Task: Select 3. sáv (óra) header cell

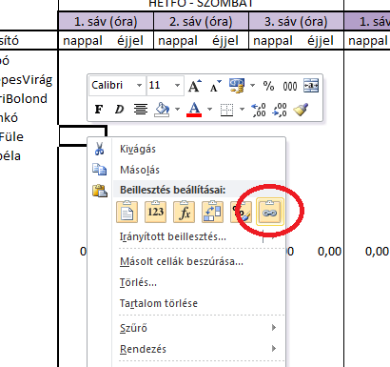Action: tap(296, 22)
